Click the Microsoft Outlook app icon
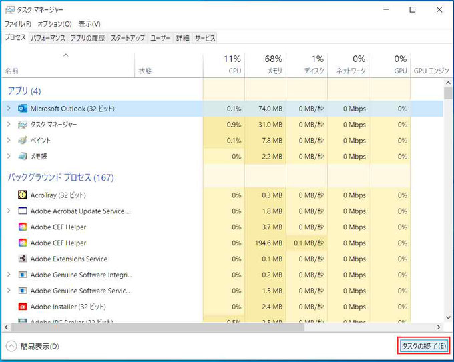454x362 pixels. (x=23, y=109)
